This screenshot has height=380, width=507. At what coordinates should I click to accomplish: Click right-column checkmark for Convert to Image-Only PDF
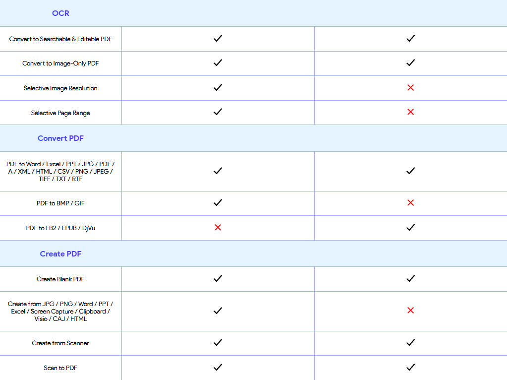pos(411,63)
